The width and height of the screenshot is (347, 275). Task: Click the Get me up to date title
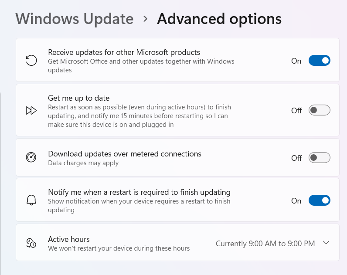click(x=79, y=98)
